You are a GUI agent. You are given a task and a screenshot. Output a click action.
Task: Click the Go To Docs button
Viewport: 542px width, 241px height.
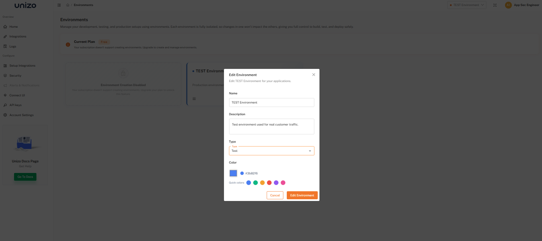pos(25,177)
